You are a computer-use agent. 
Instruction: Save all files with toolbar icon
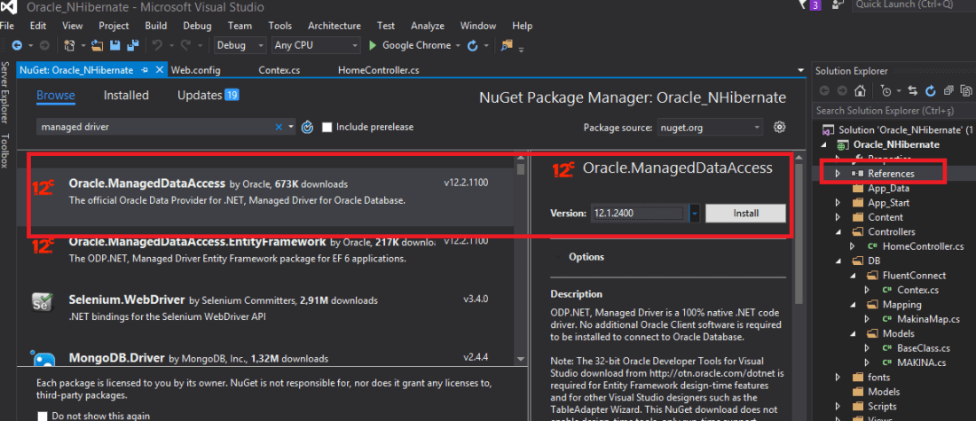coord(132,45)
